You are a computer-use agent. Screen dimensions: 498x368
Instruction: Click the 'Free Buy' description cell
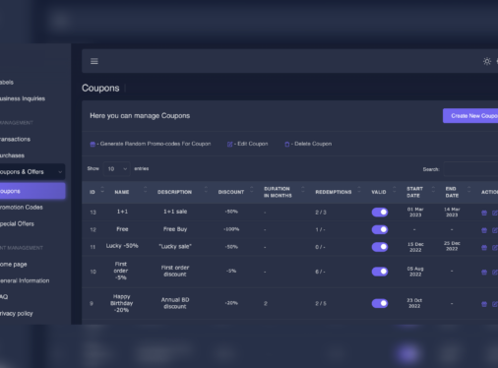(175, 229)
